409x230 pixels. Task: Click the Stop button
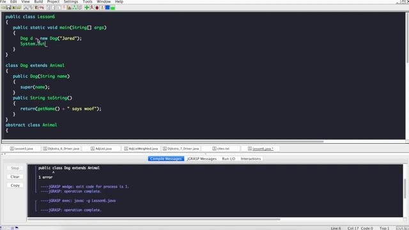pos(15,168)
